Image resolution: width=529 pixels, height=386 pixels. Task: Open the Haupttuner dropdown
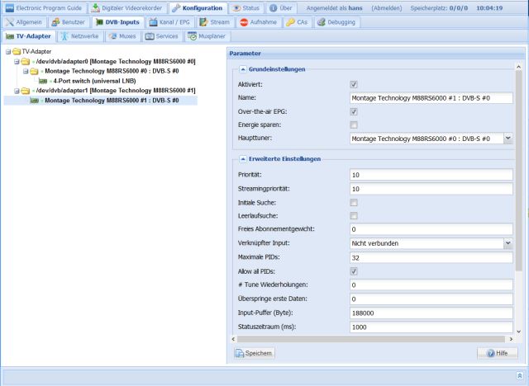(x=508, y=139)
